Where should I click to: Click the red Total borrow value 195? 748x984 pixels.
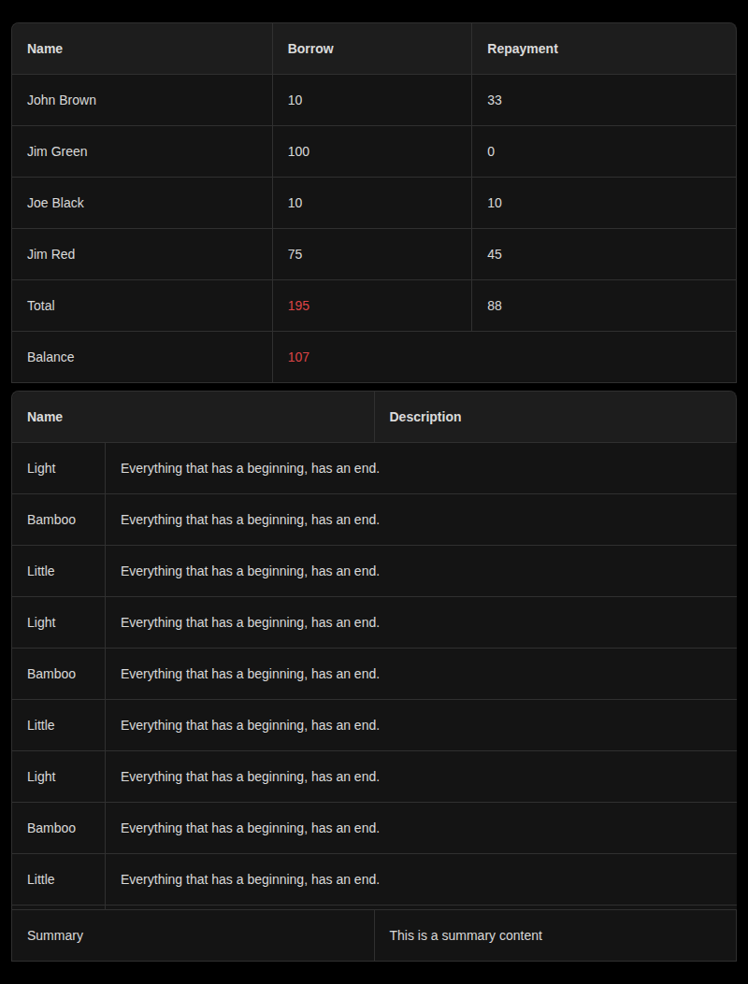click(298, 306)
